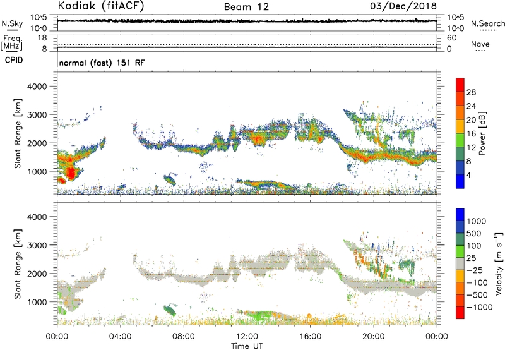Click the '28' tick on power colorbar
This screenshot has width=505, height=350.
pyautogui.click(x=471, y=92)
